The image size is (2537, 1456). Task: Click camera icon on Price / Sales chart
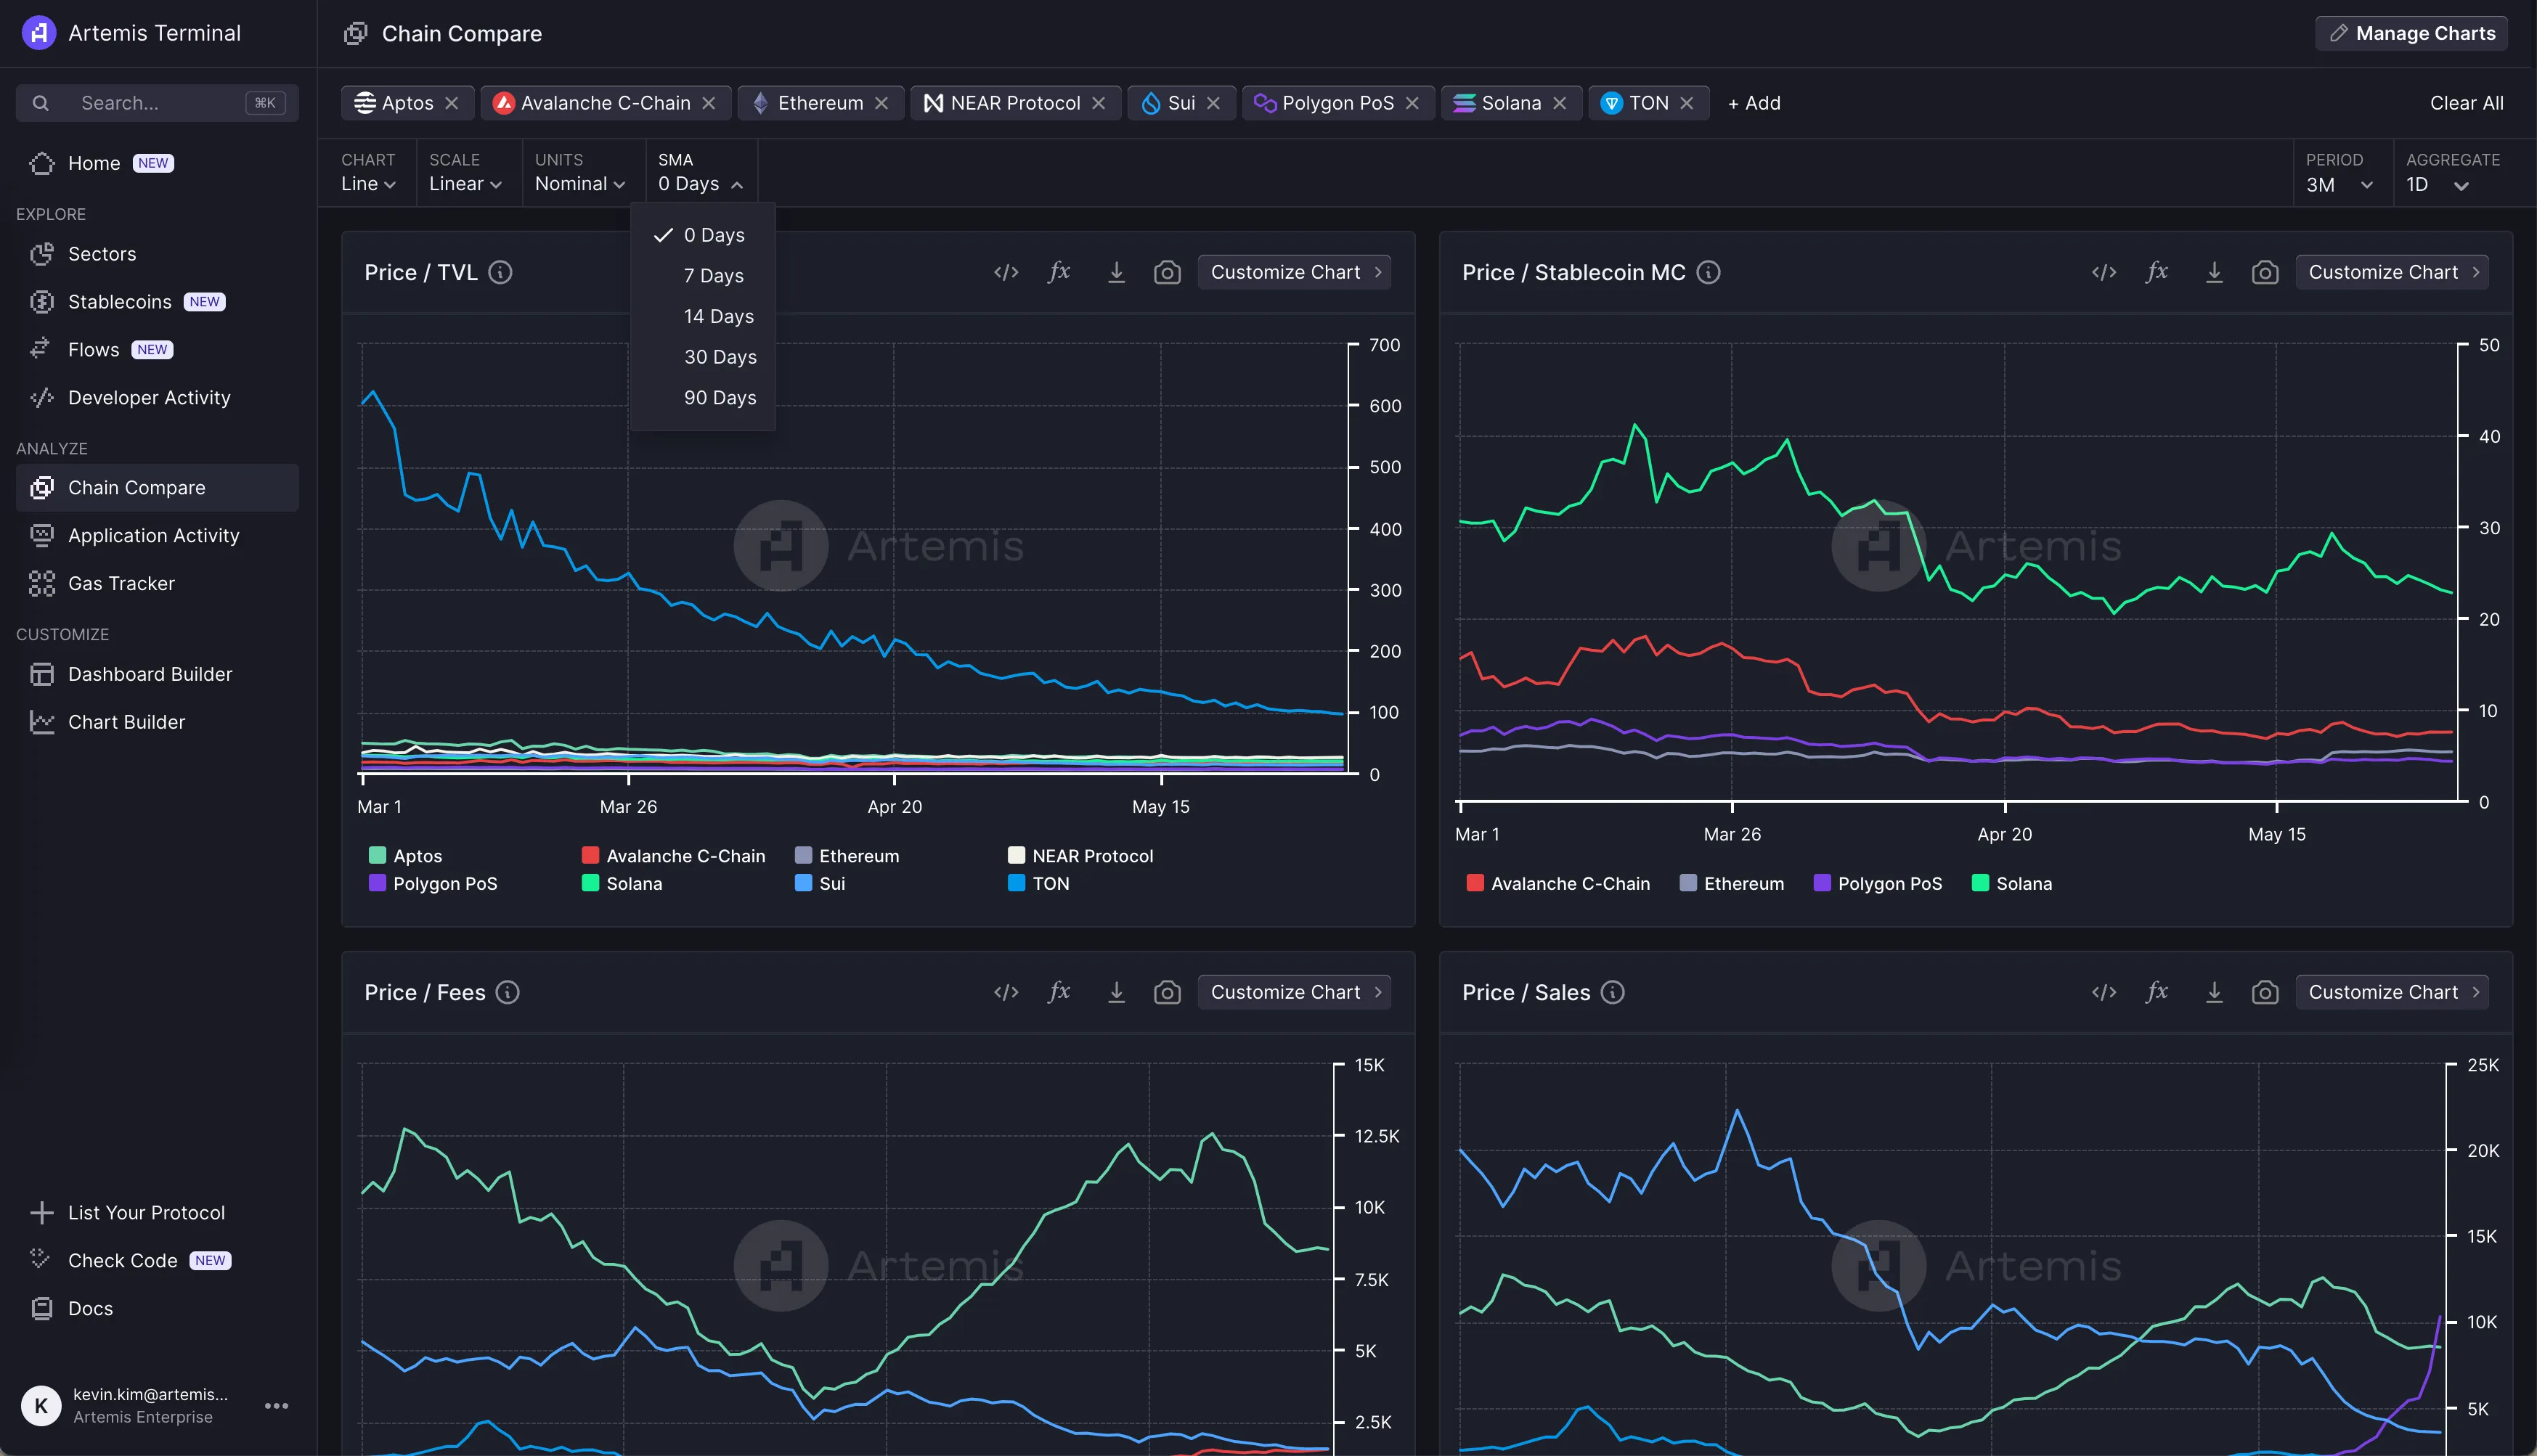coord(2264,993)
